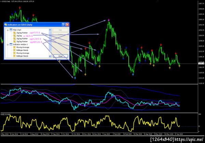The image size is (205, 143).
Task: Select the last visible Bollinger Bands row
Action: [22, 56]
